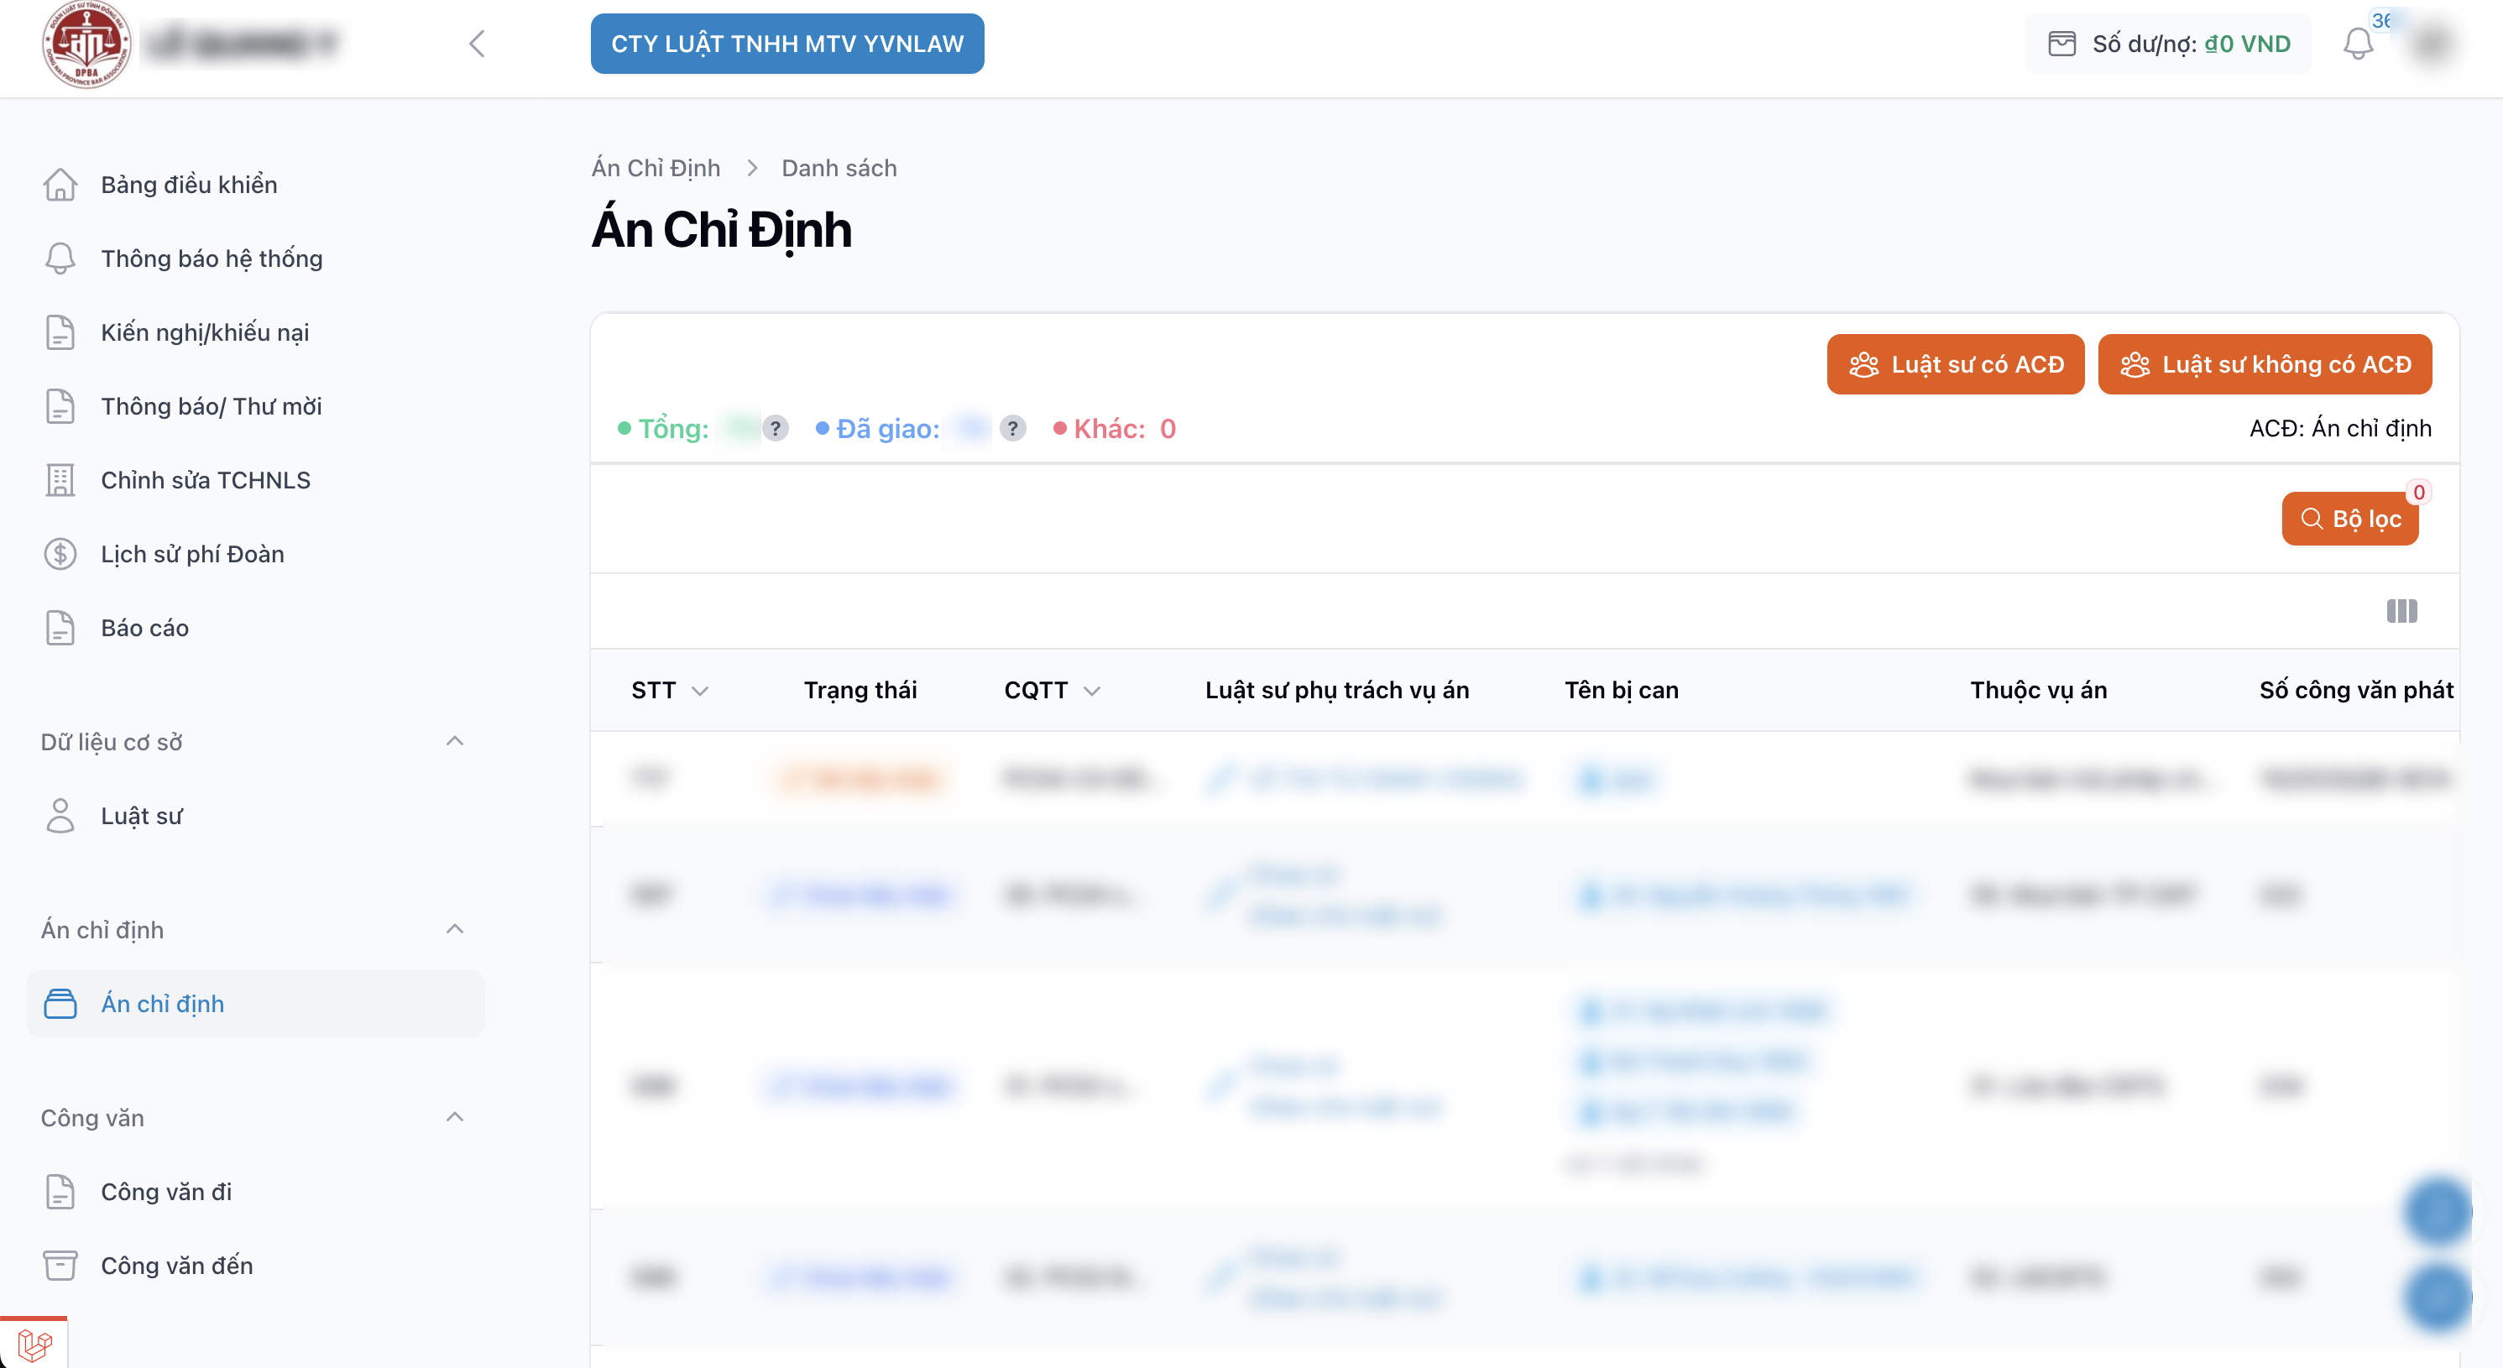Click the Luật sư có ACĐ button
Viewport: 2503px width, 1368px height.
(x=1955, y=364)
